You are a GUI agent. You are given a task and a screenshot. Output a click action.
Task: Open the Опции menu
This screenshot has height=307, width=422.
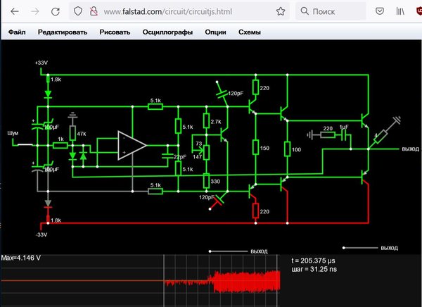[215, 32]
